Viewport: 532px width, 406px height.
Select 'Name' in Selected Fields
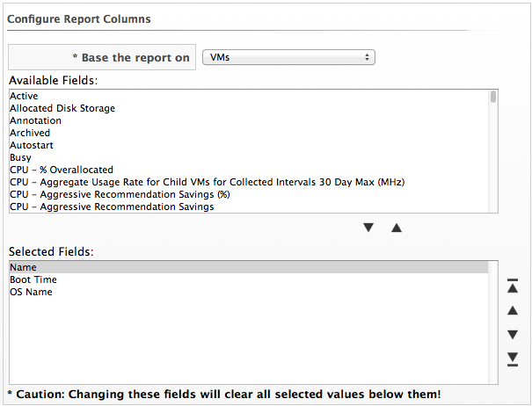coord(24,267)
